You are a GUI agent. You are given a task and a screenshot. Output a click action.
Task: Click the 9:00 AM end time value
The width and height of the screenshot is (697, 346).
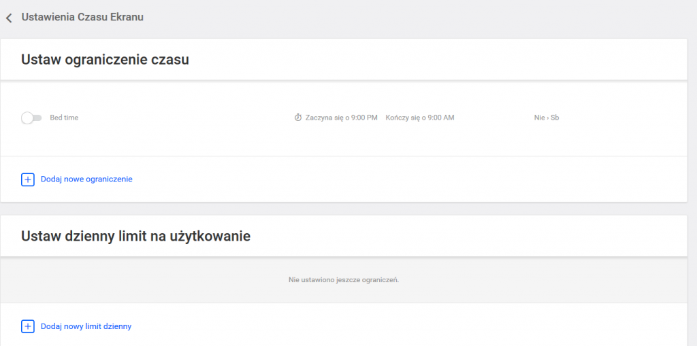[x=440, y=118]
